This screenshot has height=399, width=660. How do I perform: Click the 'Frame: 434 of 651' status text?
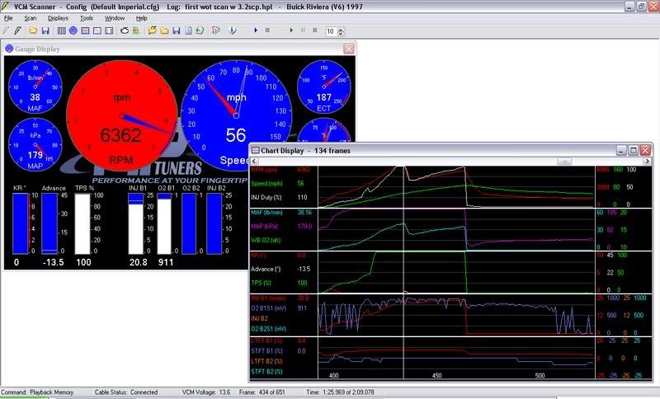coord(262,392)
